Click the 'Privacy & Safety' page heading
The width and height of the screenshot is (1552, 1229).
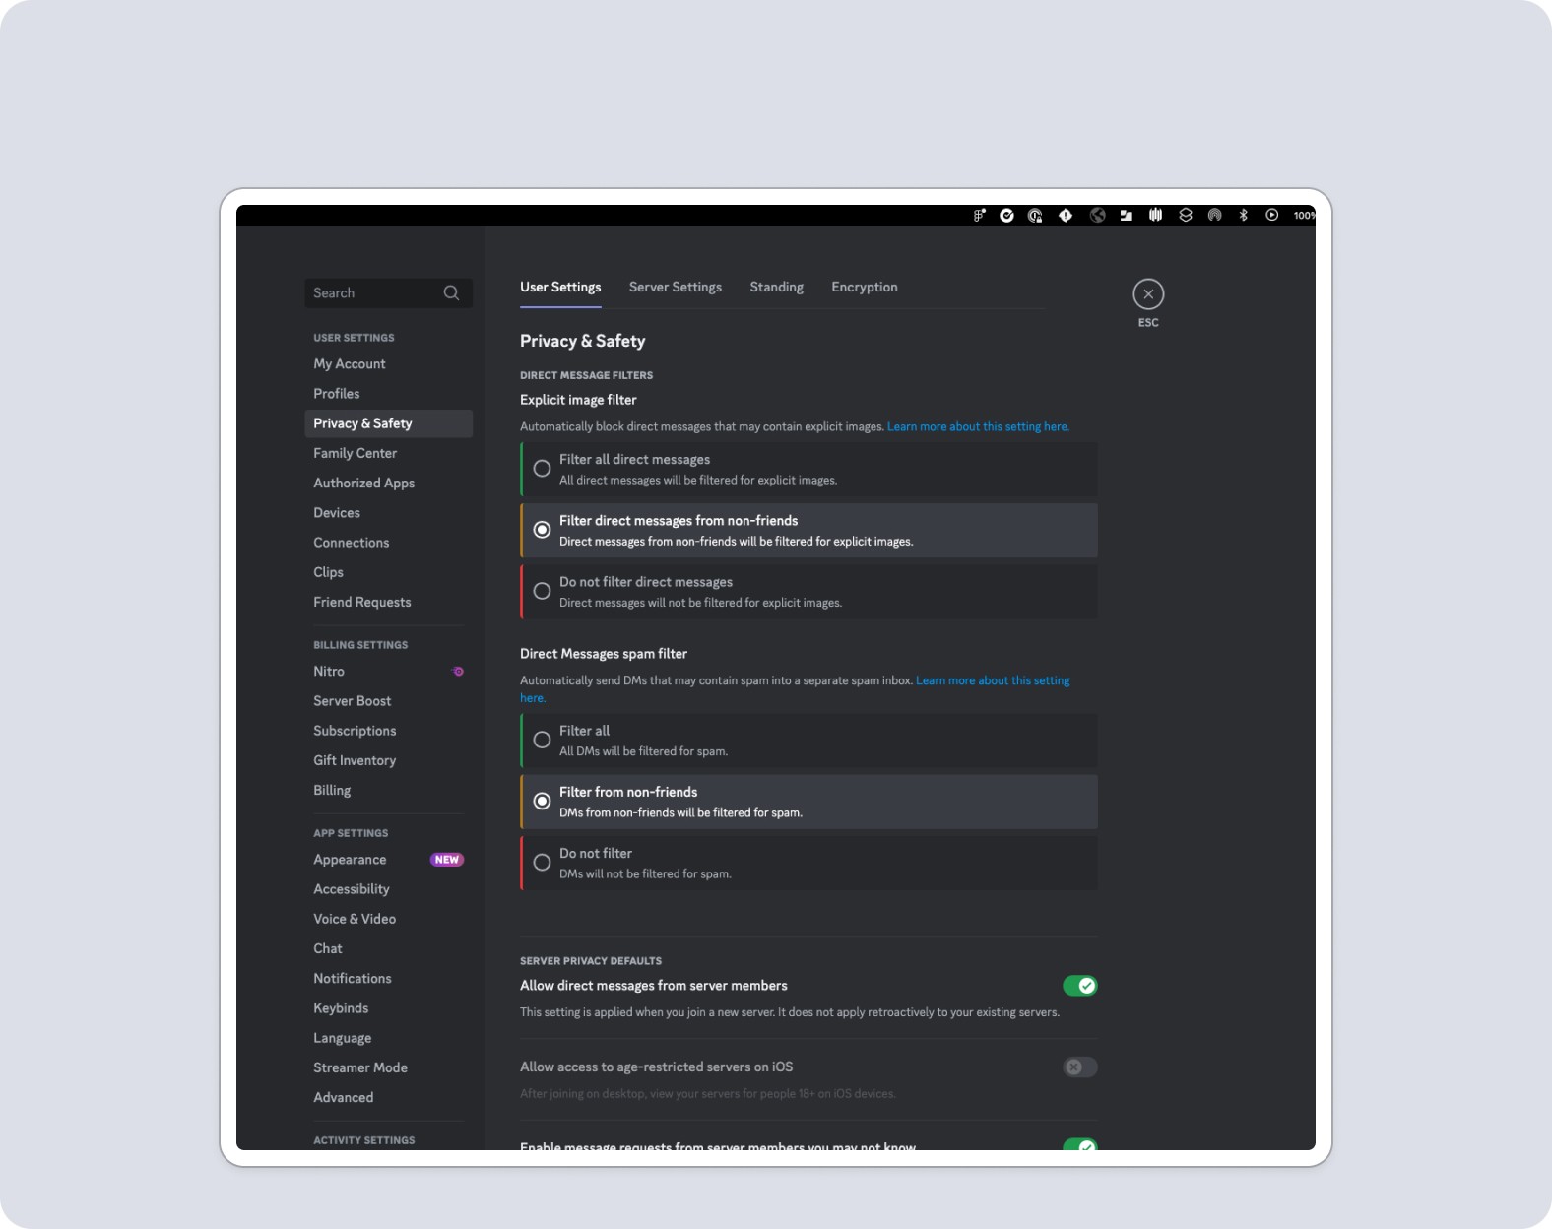(x=583, y=341)
